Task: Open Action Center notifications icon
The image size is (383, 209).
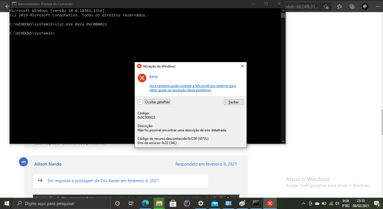Action: tap(377, 203)
